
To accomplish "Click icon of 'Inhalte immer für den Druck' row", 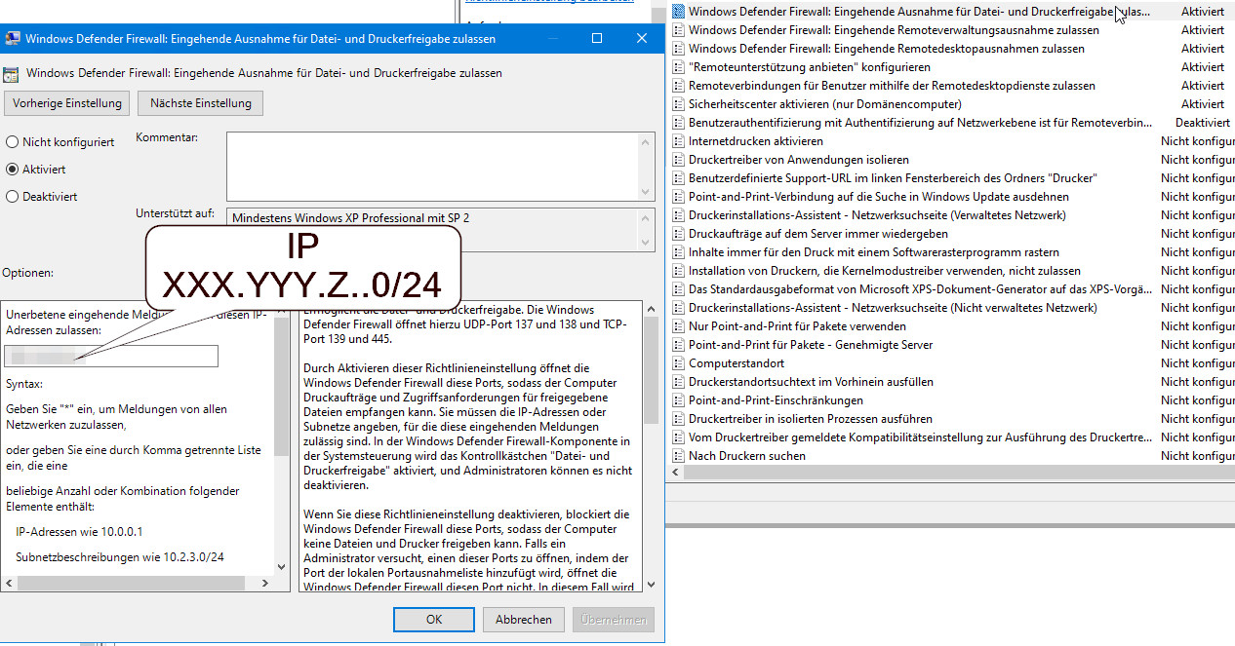I will (x=679, y=252).
